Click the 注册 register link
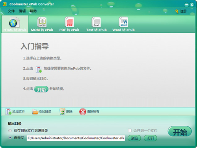This screenshot has width=197, height=148. 183,11
